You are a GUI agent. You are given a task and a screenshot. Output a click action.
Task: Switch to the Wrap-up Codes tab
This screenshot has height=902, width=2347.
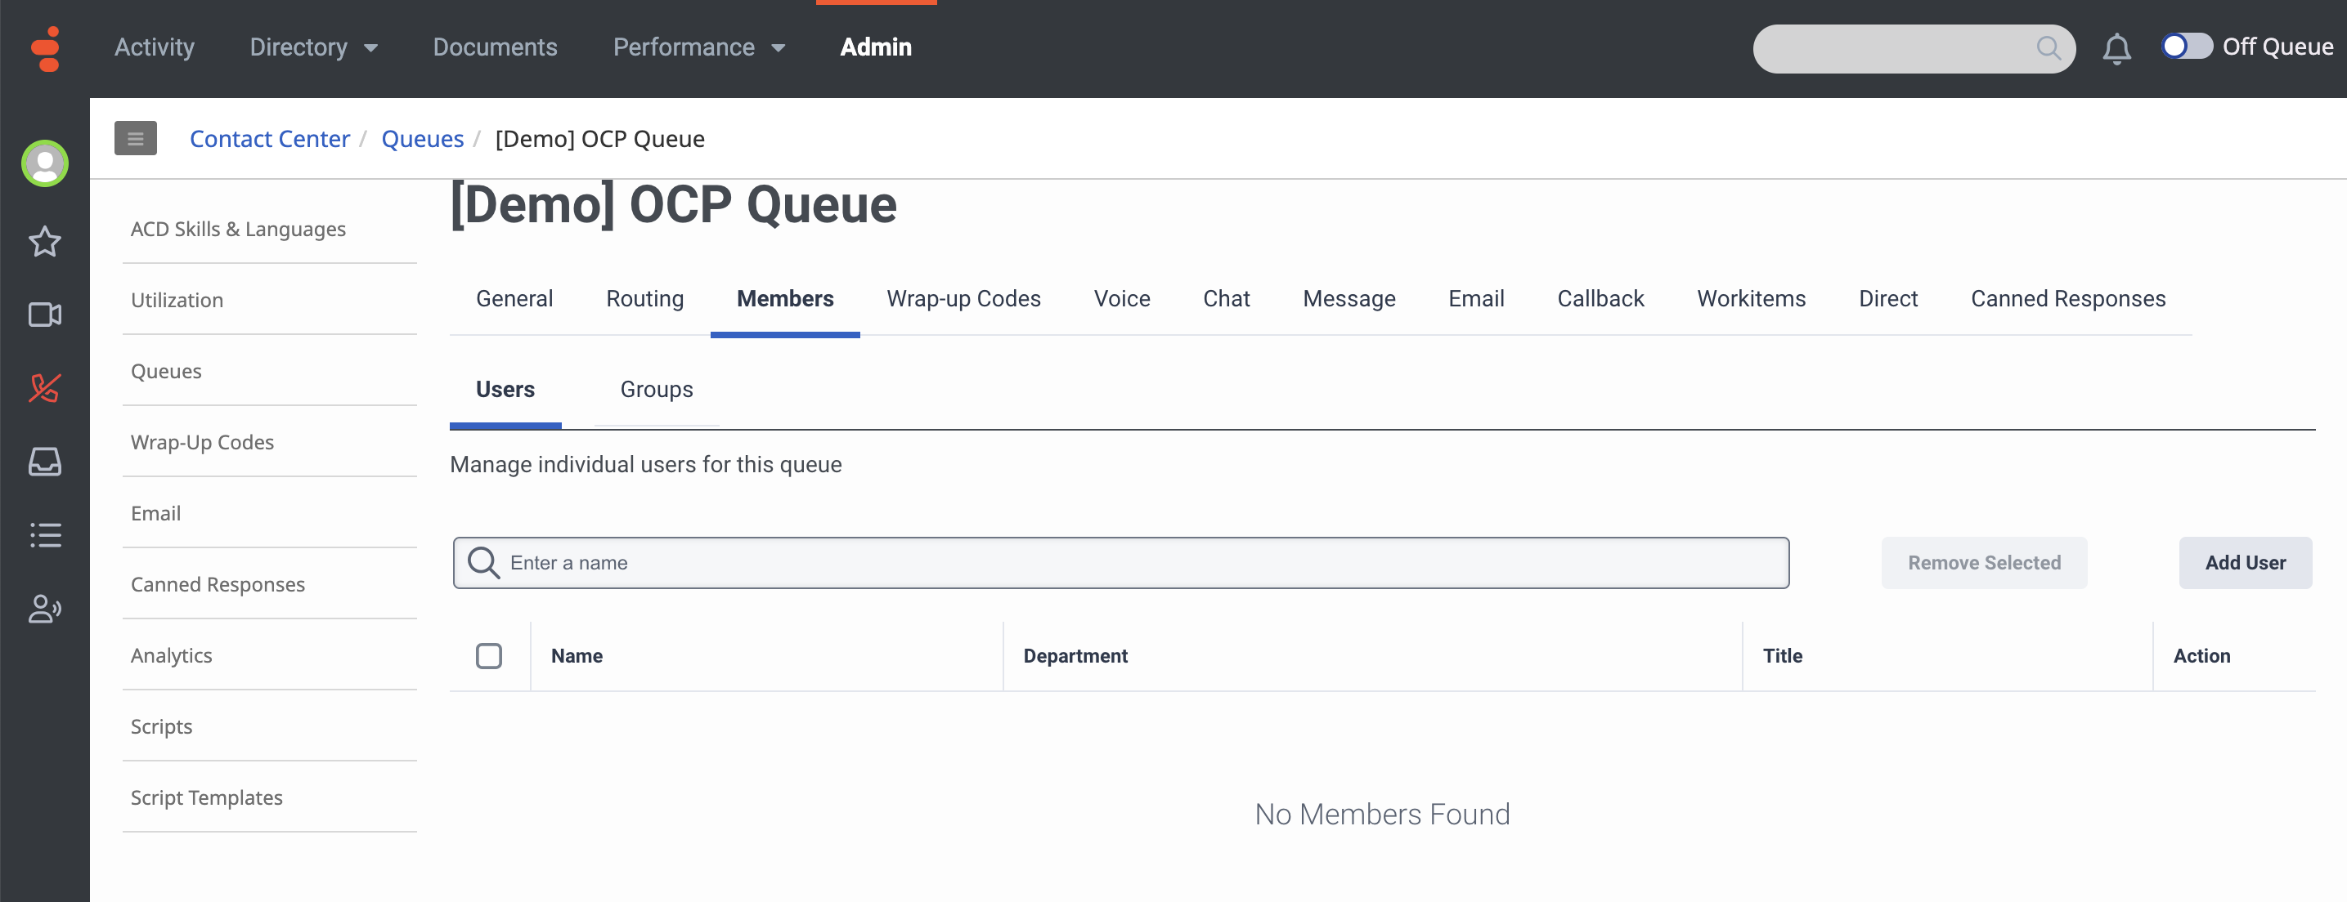pyautogui.click(x=963, y=298)
